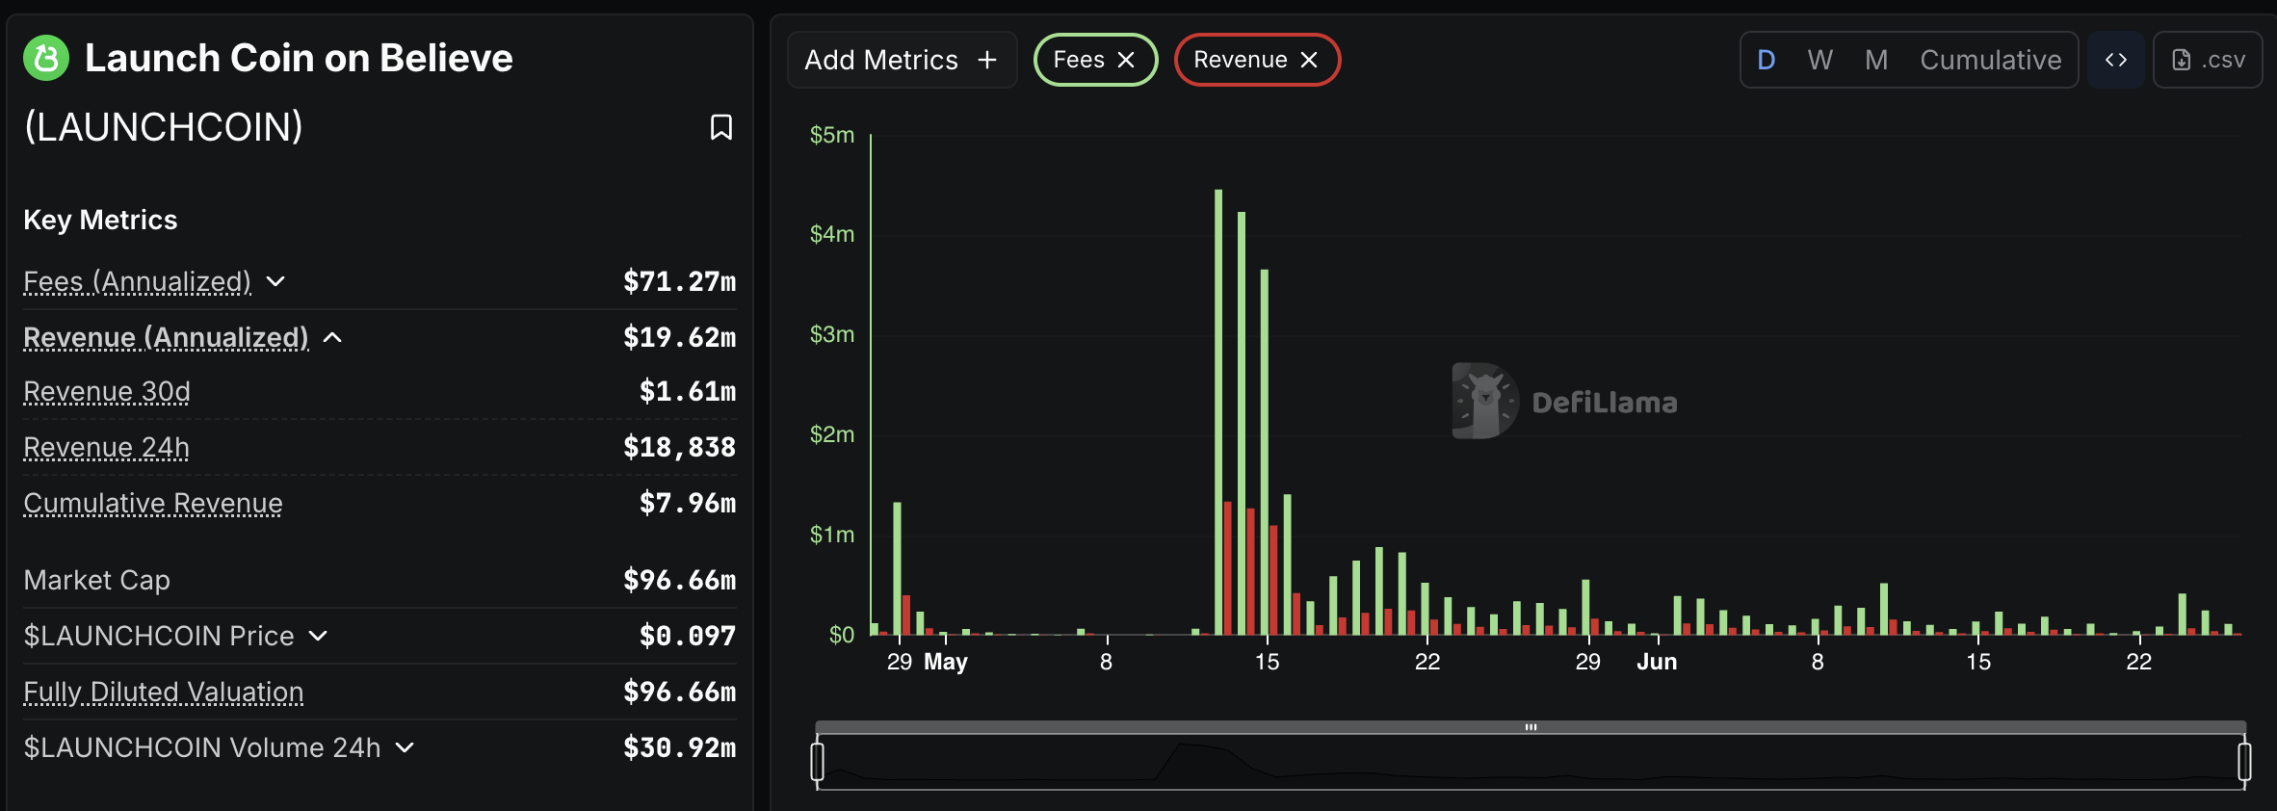Click the DefiLlama watermark logo

[x=1484, y=401]
